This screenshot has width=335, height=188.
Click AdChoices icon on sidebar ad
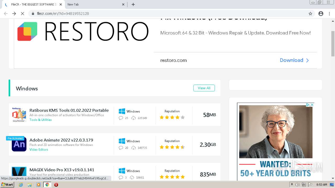(x=308, y=105)
